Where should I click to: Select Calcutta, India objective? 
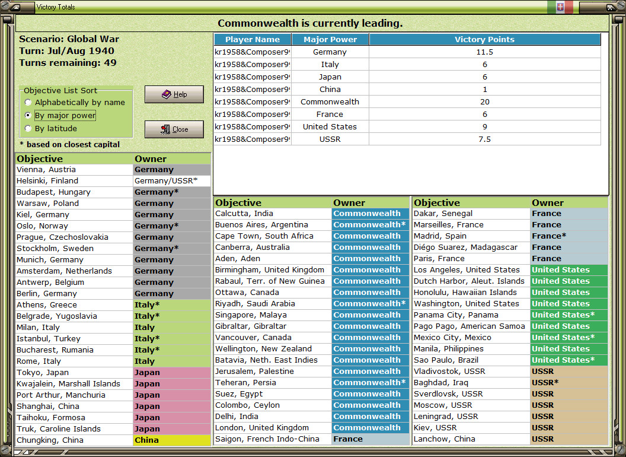click(x=273, y=214)
